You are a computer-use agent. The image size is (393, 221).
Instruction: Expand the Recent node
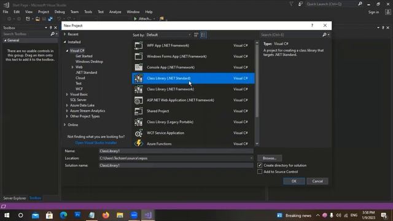(65, 34)
